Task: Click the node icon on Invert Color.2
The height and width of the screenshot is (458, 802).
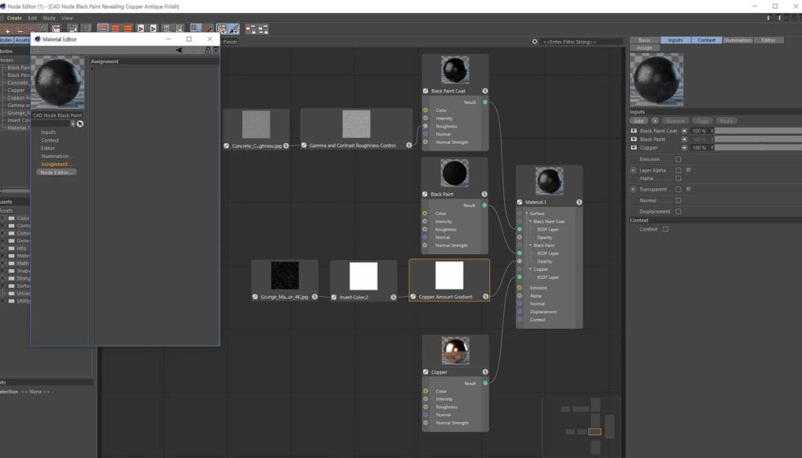Action: click(335, 297)
